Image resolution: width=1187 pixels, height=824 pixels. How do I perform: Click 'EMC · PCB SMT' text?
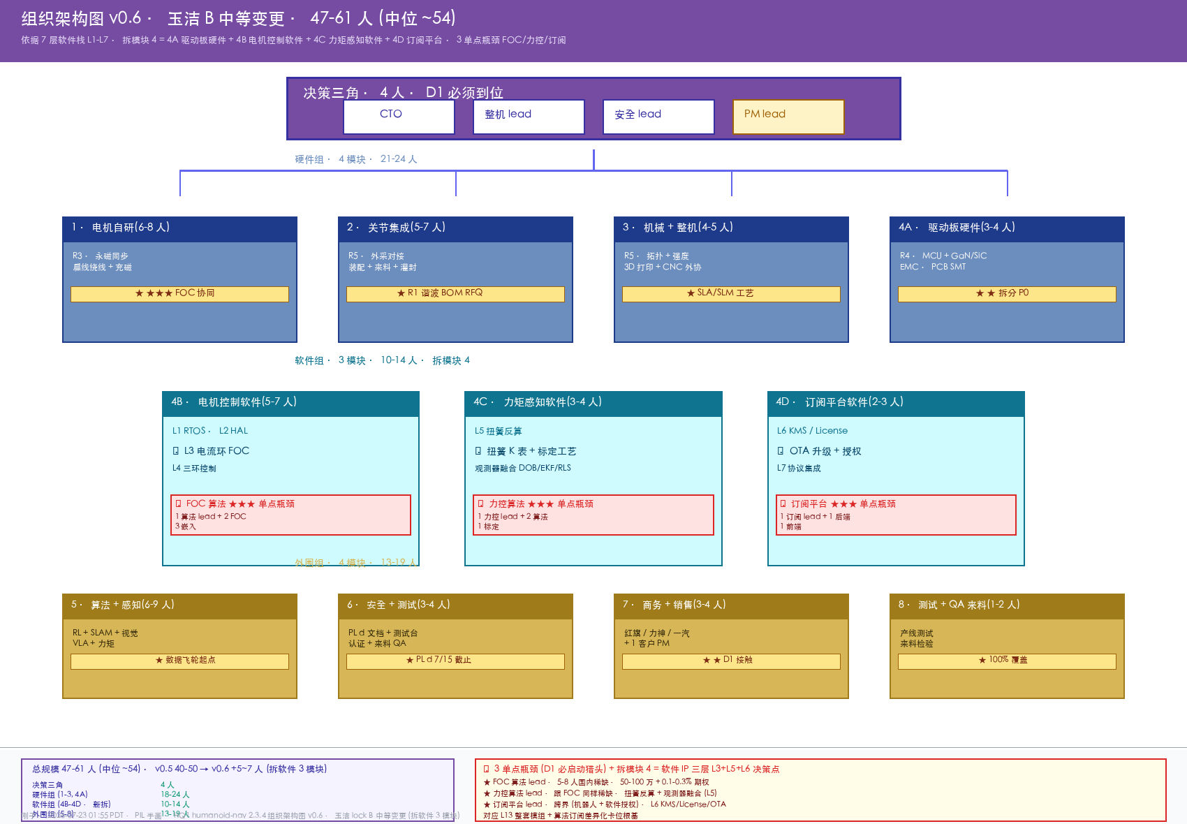(x=933, y=267)
